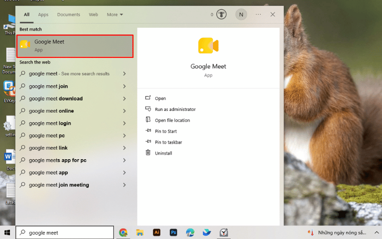Select Uninstall for Google Meet
Screen dimensions: 382x239
[x=163, y=153]
